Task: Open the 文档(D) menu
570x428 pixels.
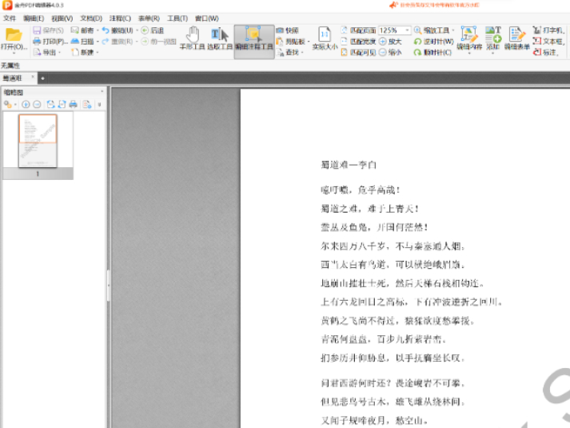Action: 91,18
